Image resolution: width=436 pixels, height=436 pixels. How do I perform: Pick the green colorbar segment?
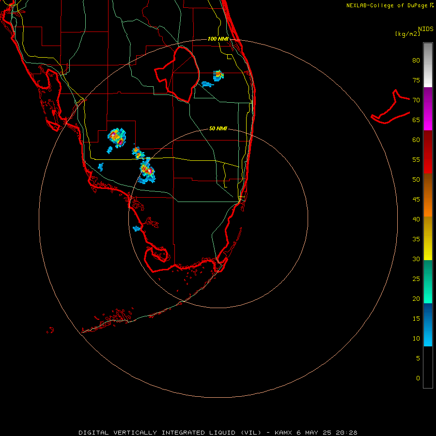pos(428,281)
